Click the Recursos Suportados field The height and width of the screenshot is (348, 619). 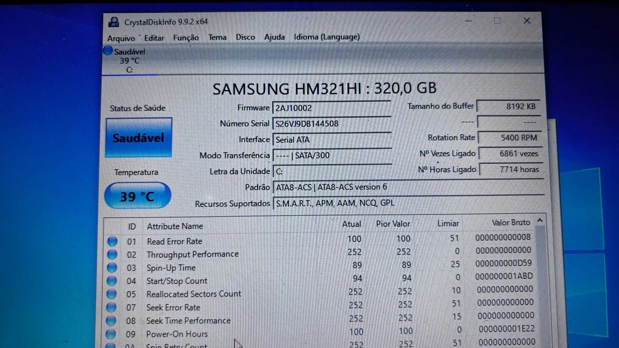click(409, 203)
